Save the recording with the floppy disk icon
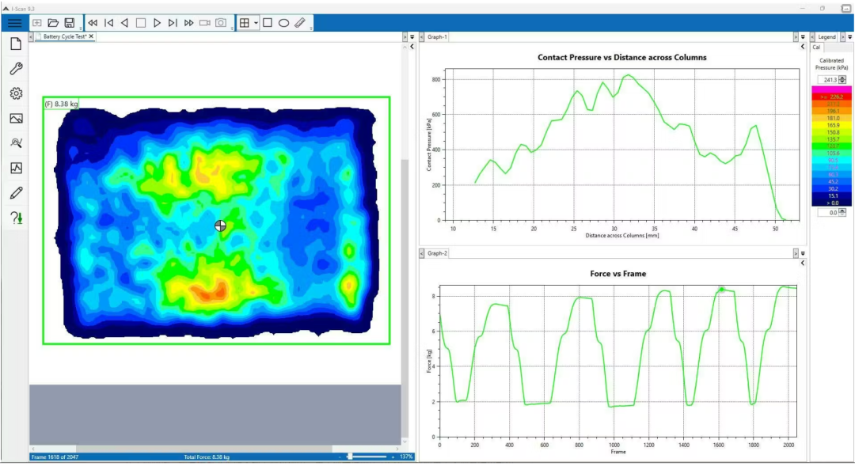Viewport: 855px width, 466px height. [x=69, y=23]
